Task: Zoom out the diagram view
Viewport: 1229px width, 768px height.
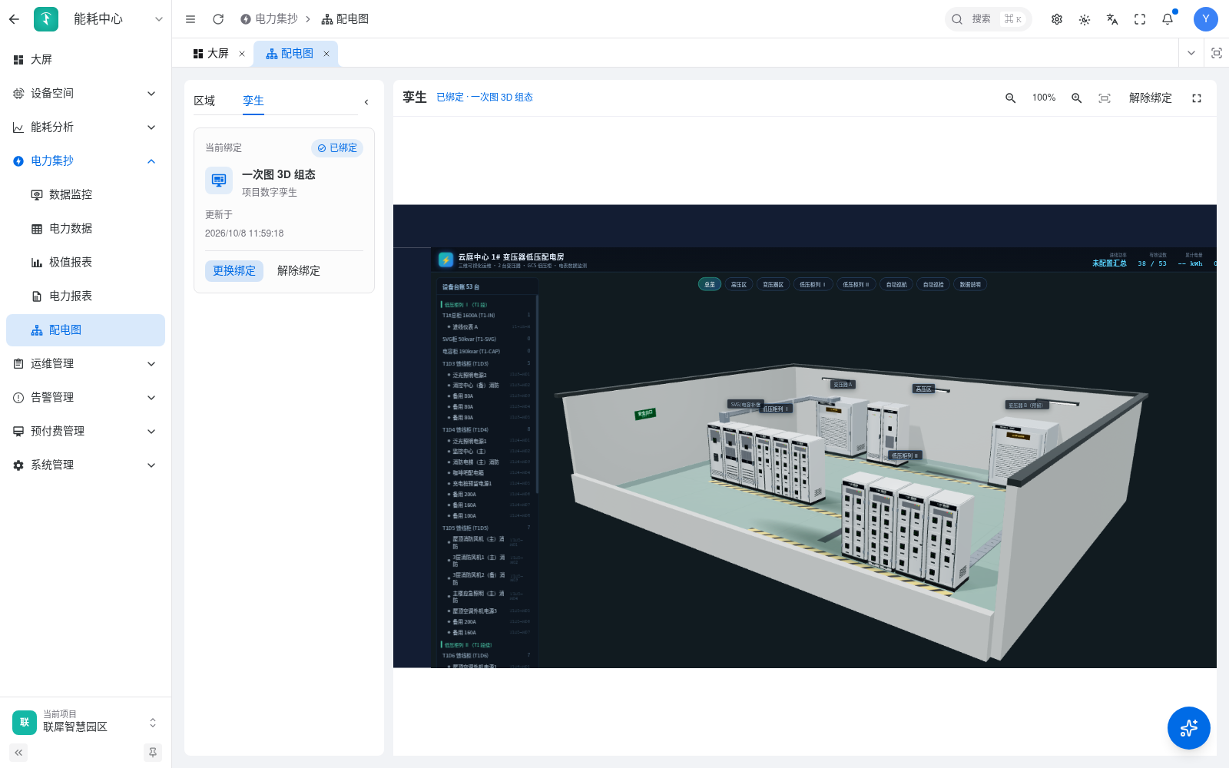Action: pyautogui.click(x=1011, y=98)
